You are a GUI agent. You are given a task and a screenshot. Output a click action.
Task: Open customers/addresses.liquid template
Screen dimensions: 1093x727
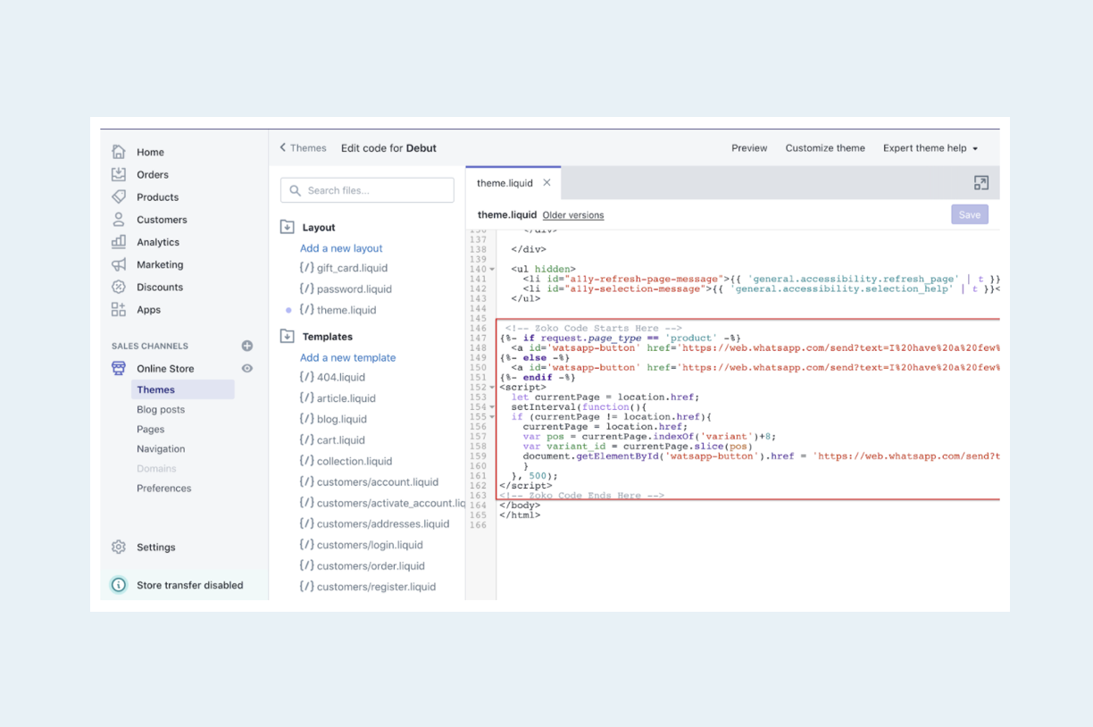coord(383,524)
